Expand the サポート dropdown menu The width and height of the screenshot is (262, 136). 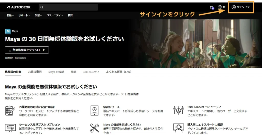point(24,15)
